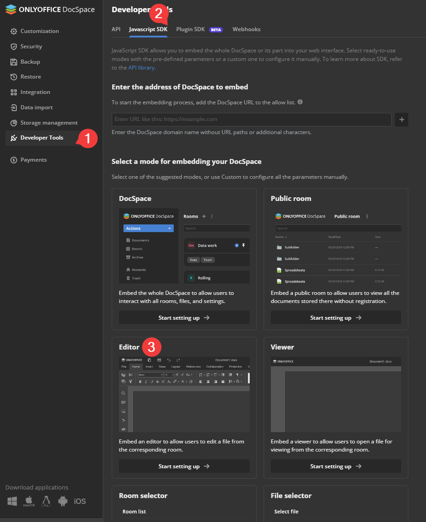
Task: Click the Data import icon
Action: coord(14,107)
